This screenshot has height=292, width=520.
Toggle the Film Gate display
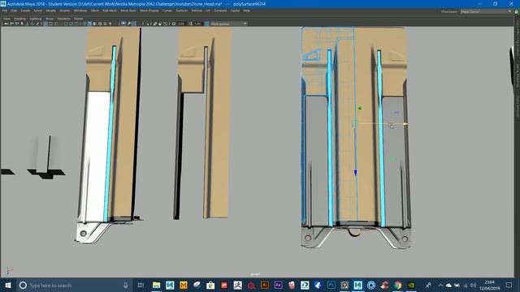[x=50, y=24]
